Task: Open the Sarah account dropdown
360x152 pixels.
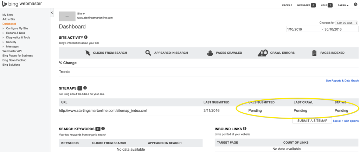Action: (343, 5)
